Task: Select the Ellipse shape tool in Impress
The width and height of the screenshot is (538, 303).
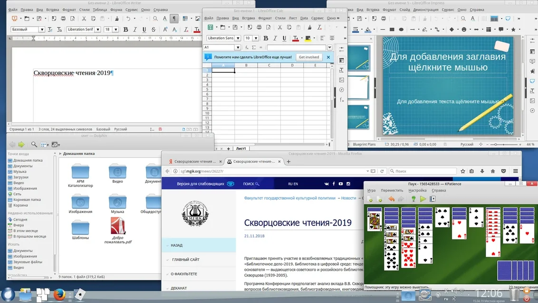Action: pyautogui.click(x=401, y=29)
